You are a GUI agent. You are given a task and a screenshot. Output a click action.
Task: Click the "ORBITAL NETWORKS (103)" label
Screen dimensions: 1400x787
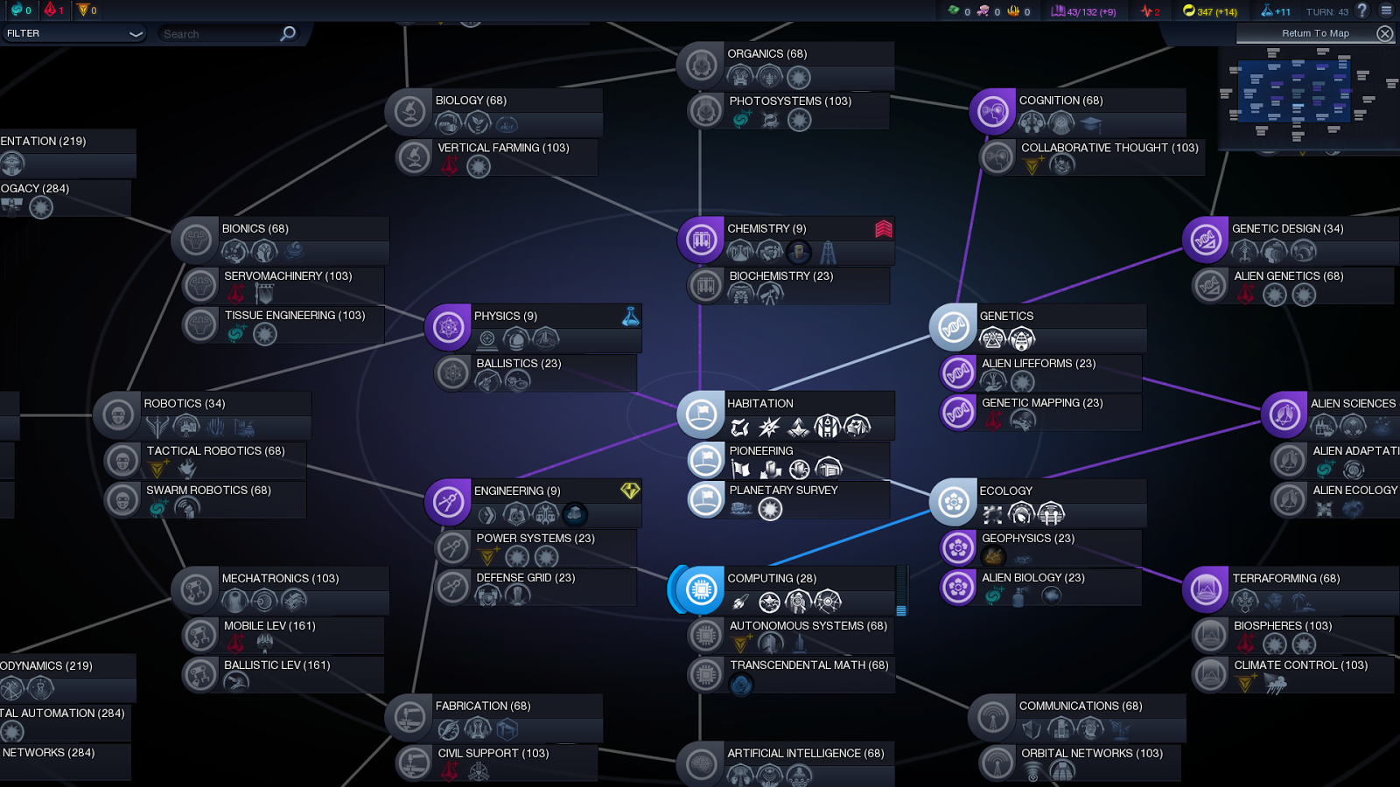pos(1092,754)
